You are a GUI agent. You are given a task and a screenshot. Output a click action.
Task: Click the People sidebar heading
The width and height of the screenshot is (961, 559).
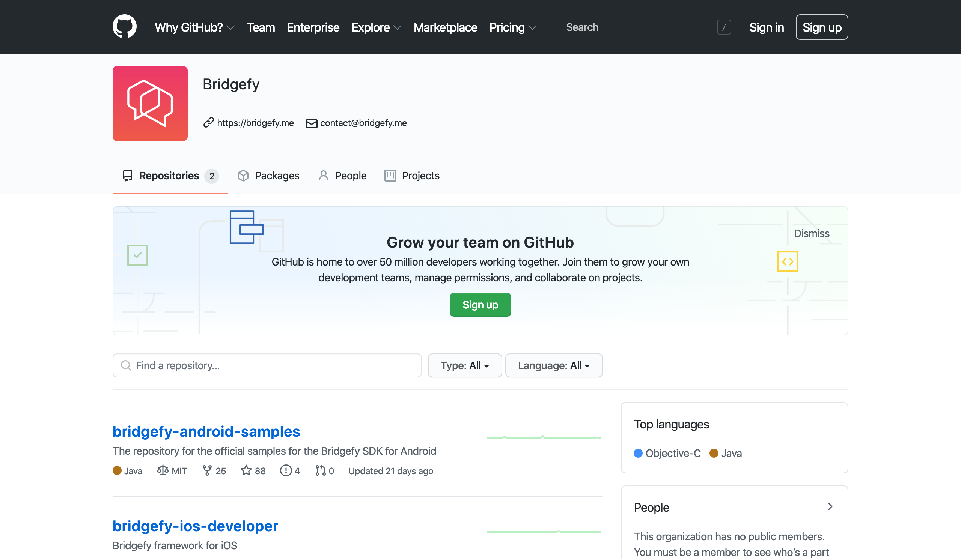[x=651, y=507]
